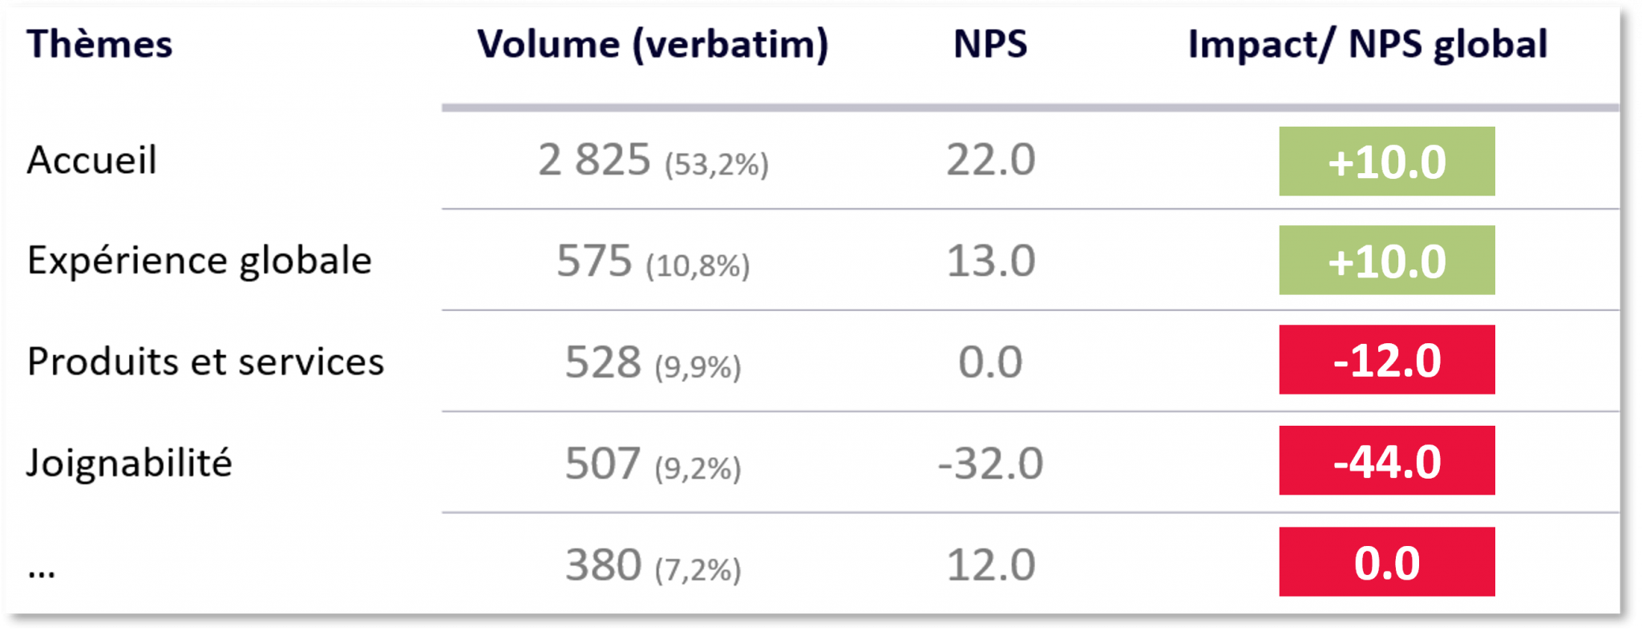
Task: Open the Joignabilité theme row
Action: pos(129,463)
